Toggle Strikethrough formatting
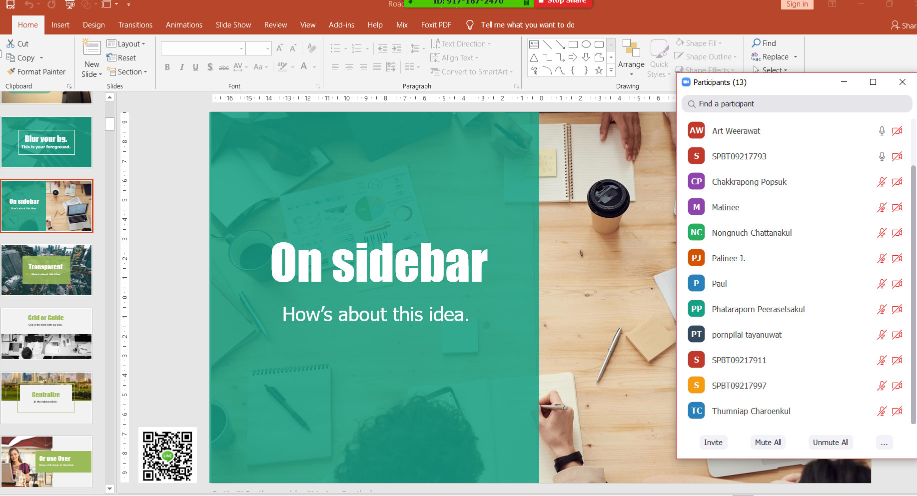Screen dimensions: 917x496 [x=224, y=67]
